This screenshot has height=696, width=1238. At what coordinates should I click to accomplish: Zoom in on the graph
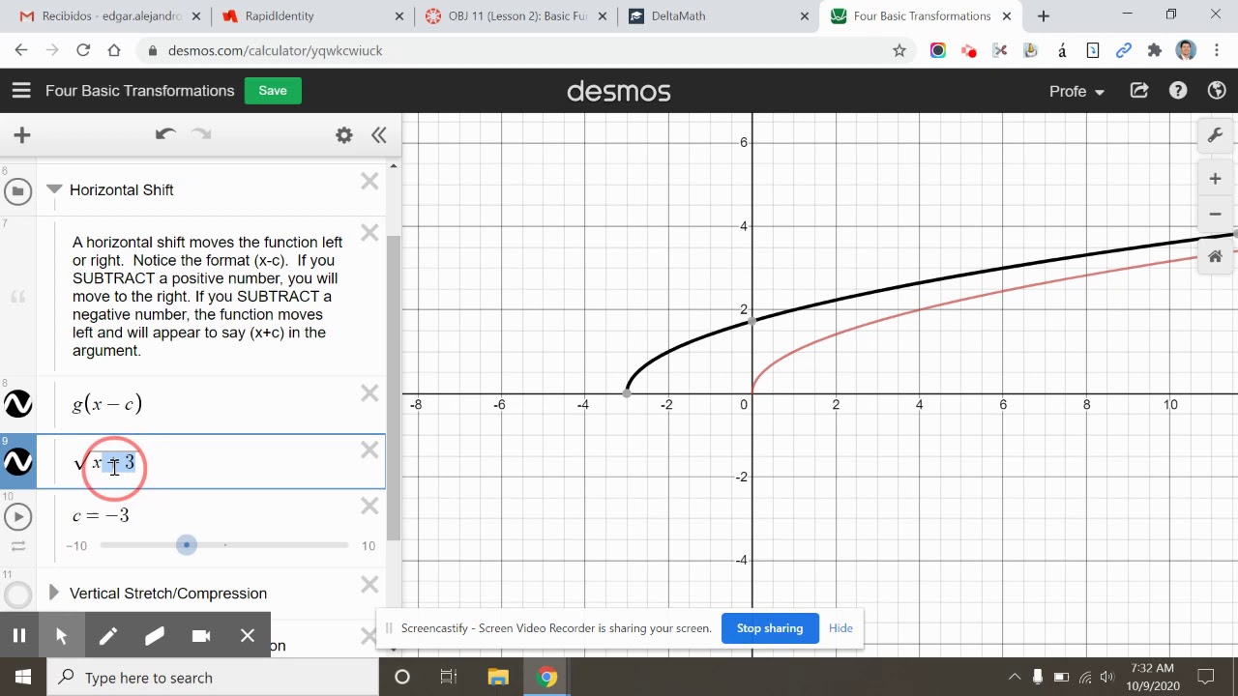click(1215, 179)
